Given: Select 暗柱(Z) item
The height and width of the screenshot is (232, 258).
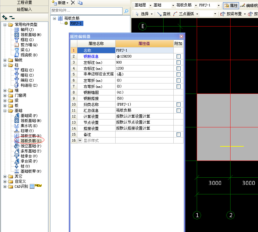Looking at the screenshot, I should coord(24,75).
